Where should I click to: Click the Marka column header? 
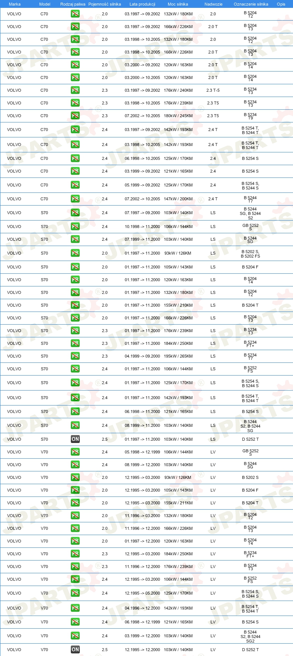pyautogui.click(x=15, y=4)
